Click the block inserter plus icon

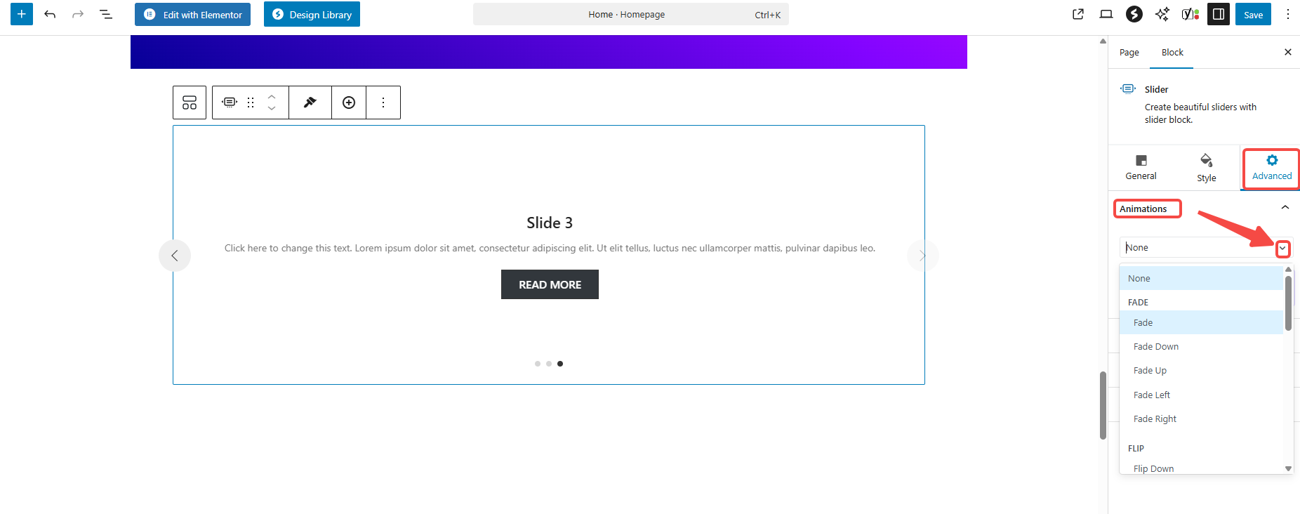(x=22, y=14)
